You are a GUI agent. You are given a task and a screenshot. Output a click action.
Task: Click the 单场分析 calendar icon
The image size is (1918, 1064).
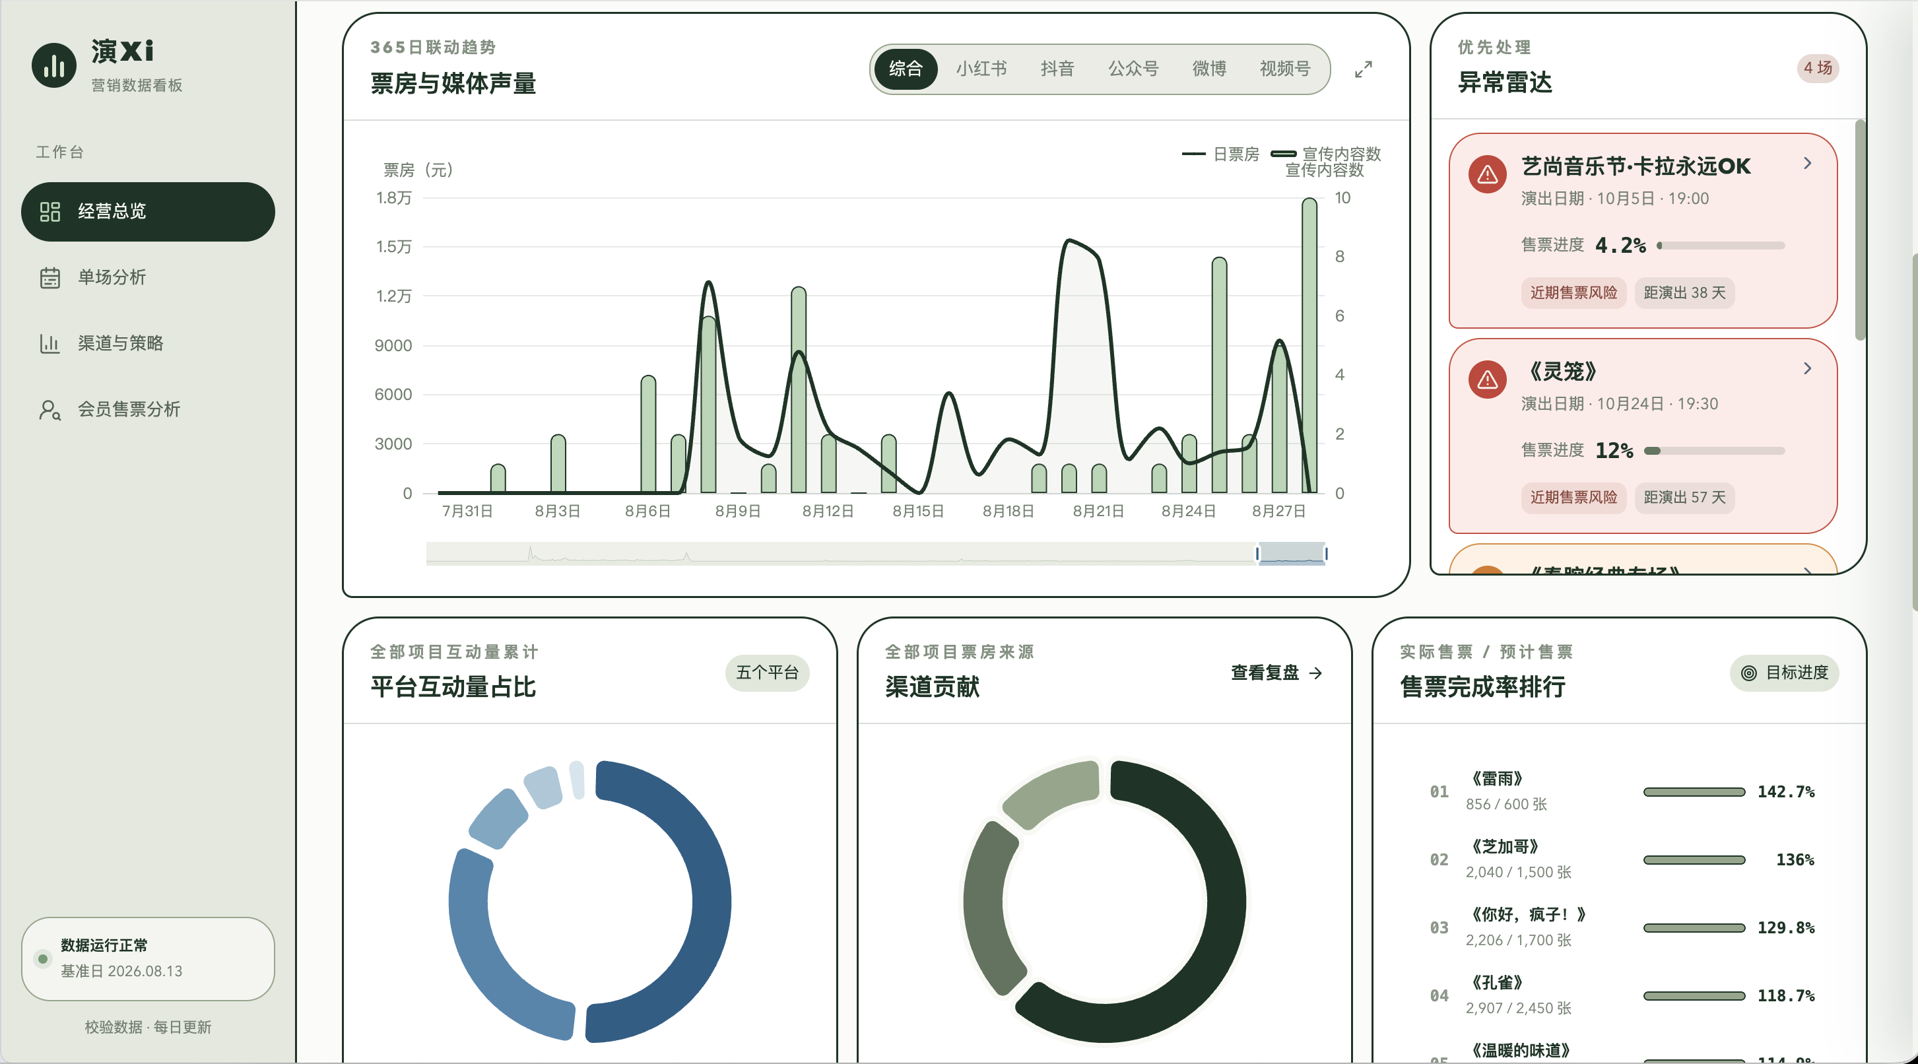click(50, 278)
